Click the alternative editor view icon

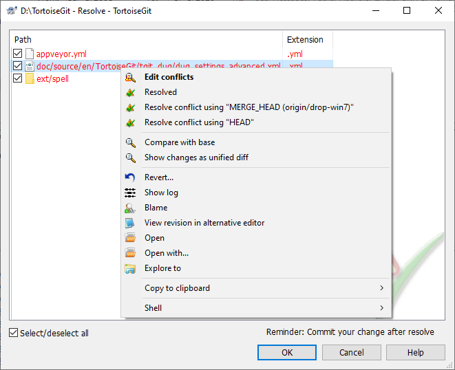[130, 223]
